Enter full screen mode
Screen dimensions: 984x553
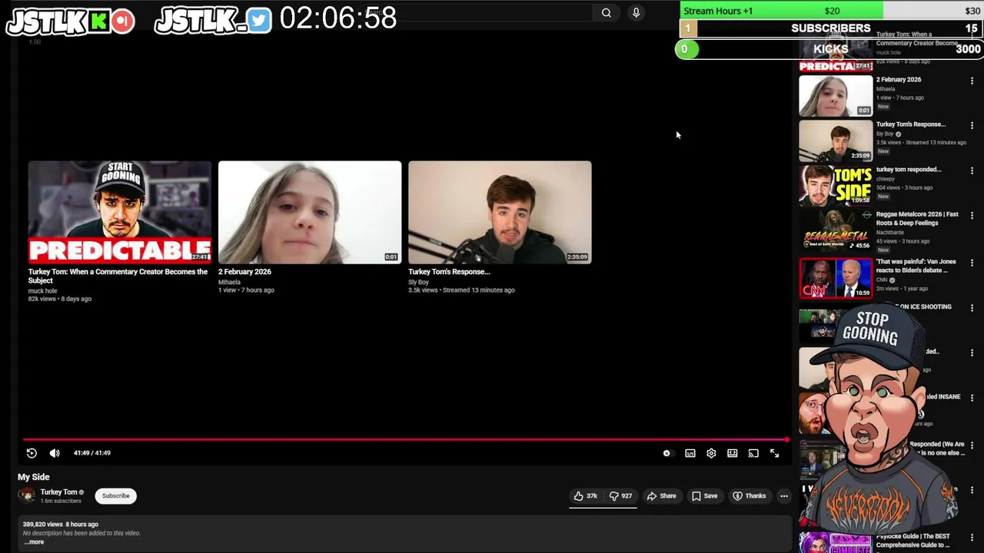tap(775, 453)
